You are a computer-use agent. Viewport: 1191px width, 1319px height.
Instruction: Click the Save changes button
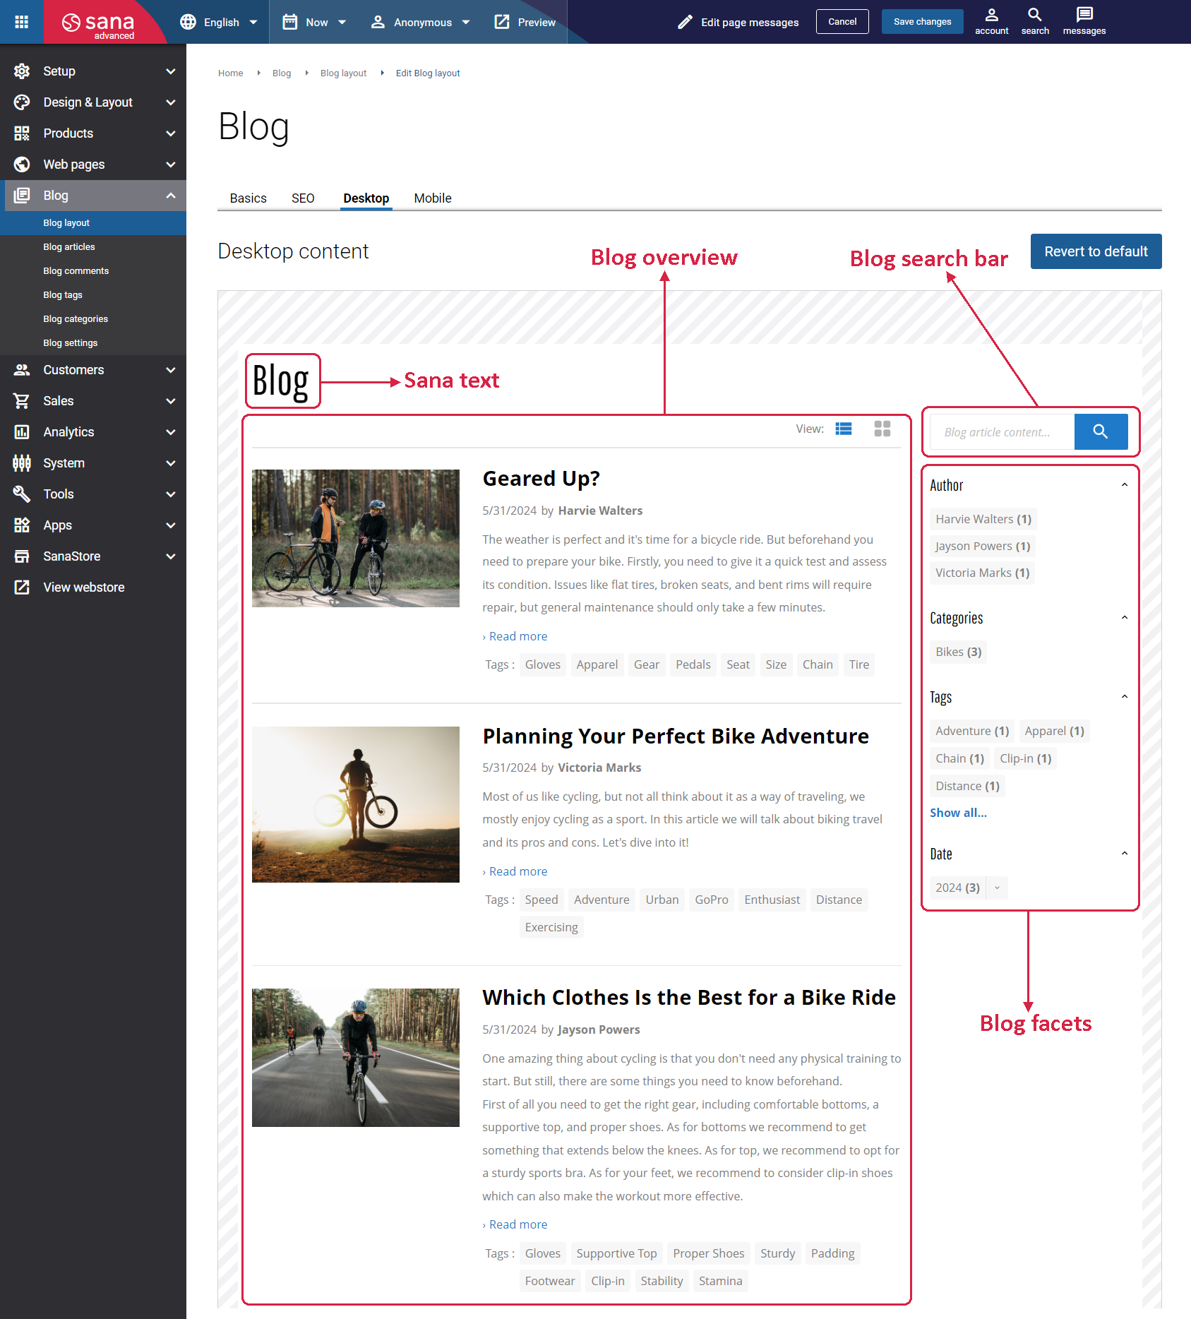(x=922, y=21)
